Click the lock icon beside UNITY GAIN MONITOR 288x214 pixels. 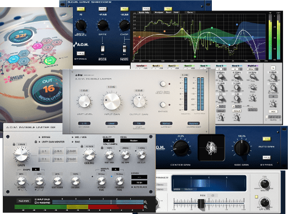tap(36, 142)
